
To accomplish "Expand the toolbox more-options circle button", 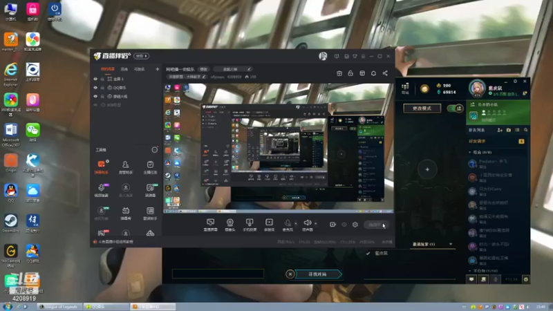I will tap(154, 150).
